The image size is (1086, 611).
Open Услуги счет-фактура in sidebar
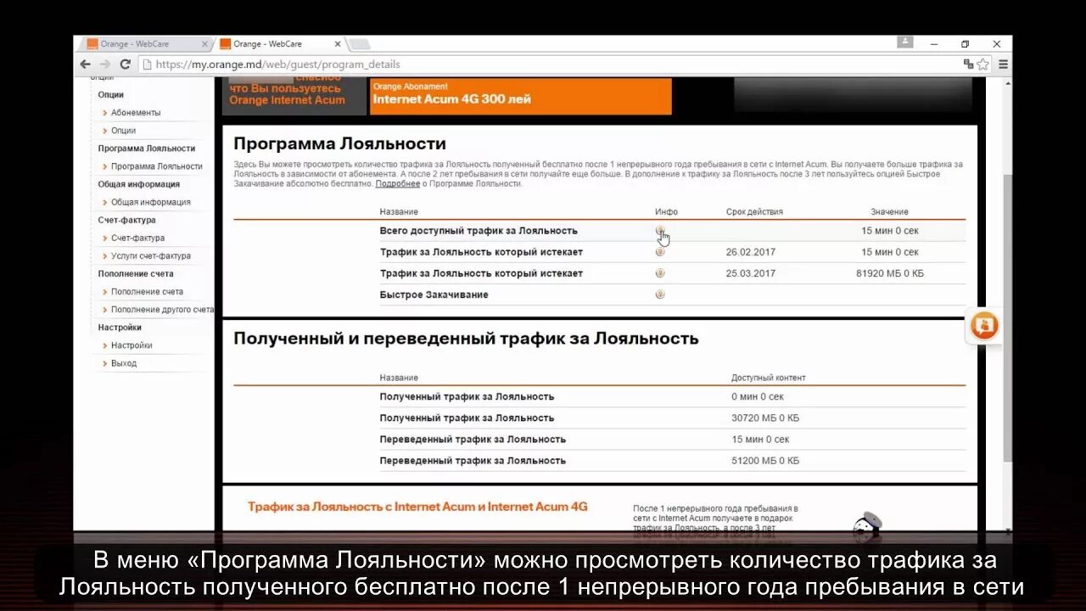(151, 256)
